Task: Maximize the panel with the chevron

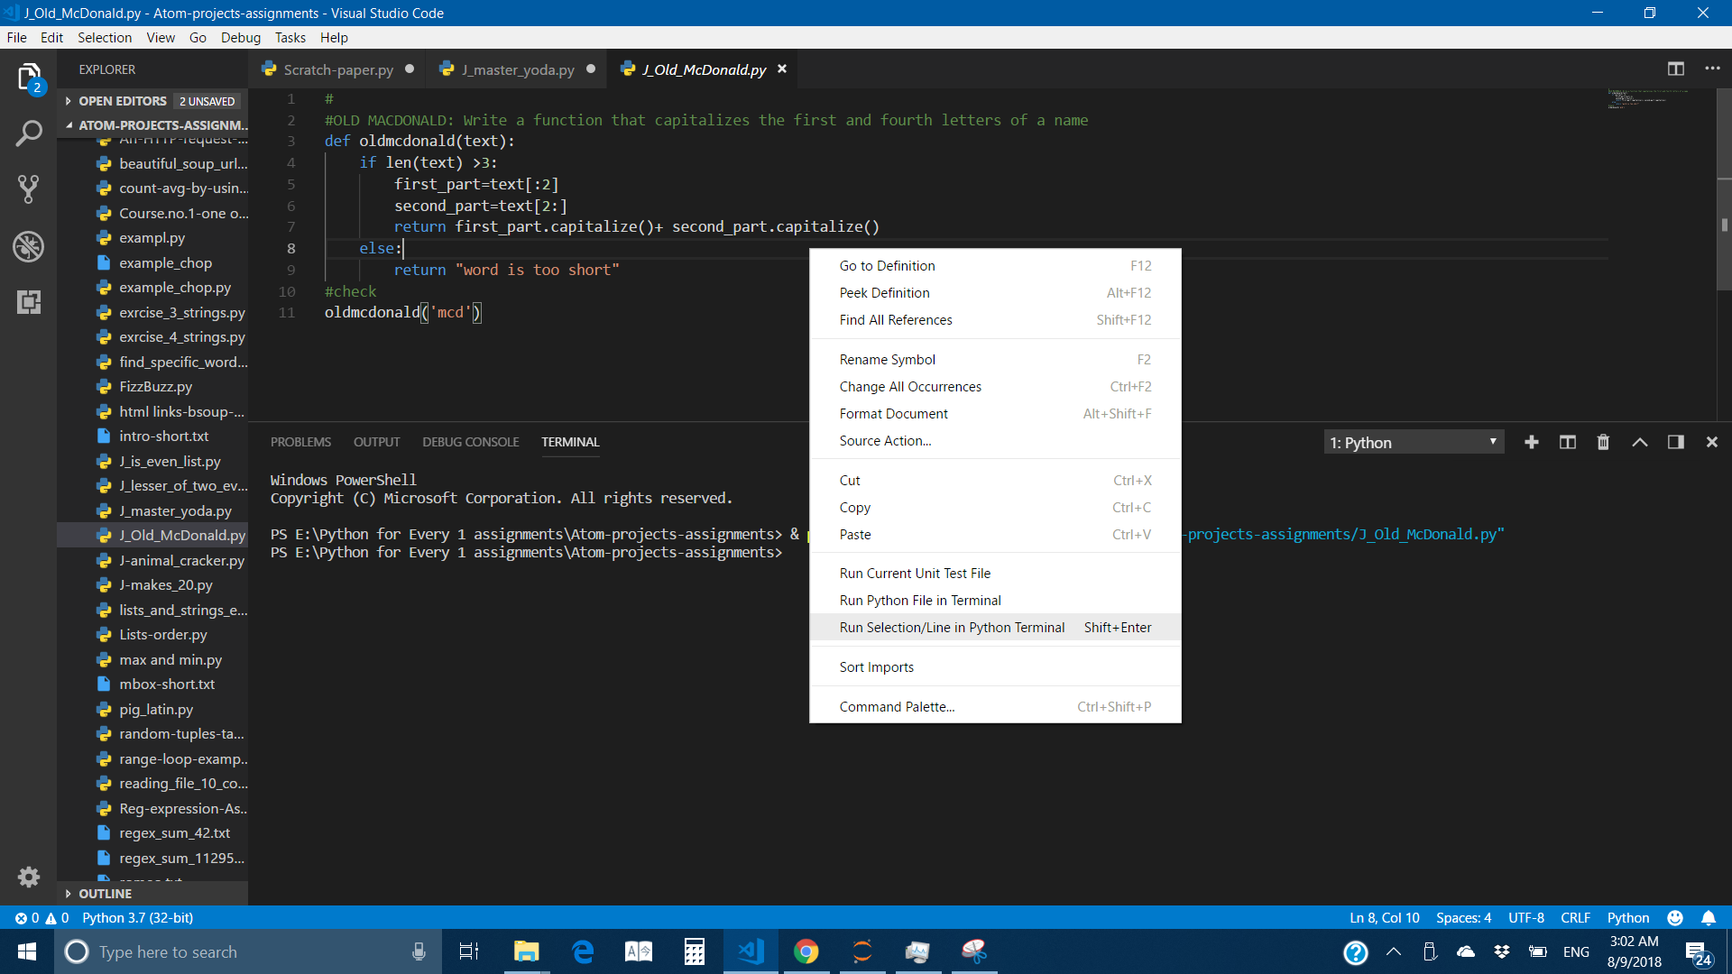Action: 1640,442
